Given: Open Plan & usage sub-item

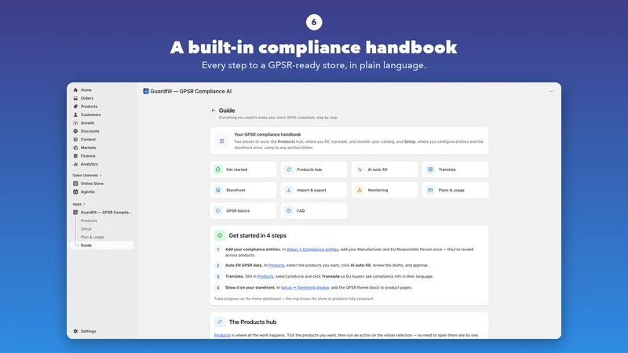Looking at the screenshot, I should [x=93, y=237].
